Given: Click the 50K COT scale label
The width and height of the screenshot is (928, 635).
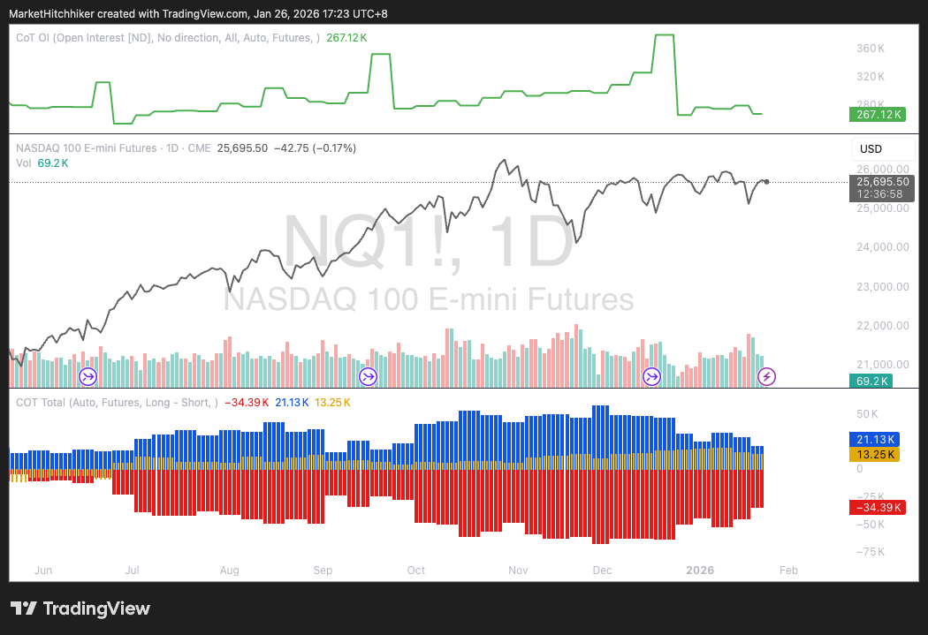Looking at the screenshot, I should pyautogui.click(x=868, y=414).
